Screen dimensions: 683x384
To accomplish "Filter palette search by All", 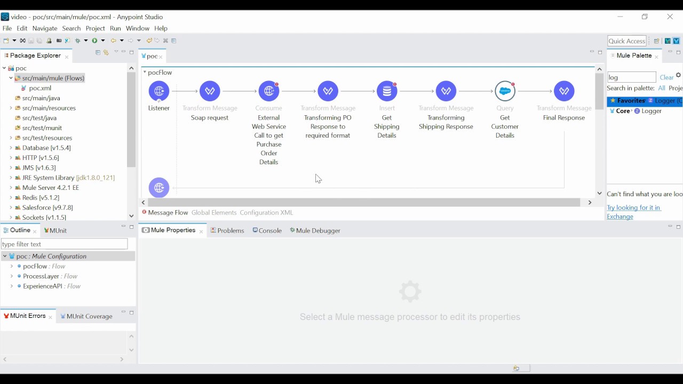I will tap(662, 89).
